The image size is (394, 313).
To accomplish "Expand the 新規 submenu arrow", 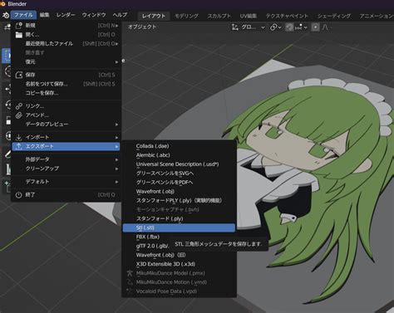I will [x=117, y=26].
